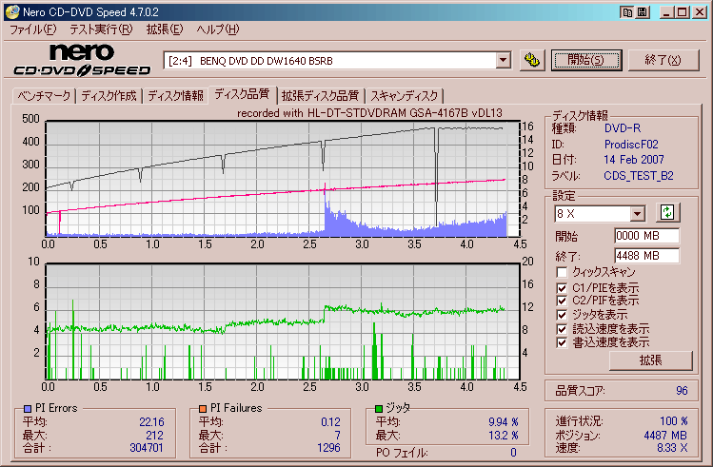Click the 拡張 button in settings panel

point(651,360)
